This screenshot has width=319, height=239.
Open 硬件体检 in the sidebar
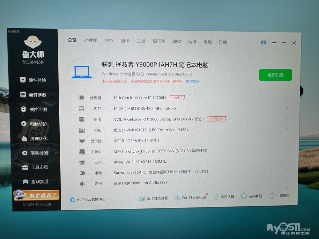(34, 80)
